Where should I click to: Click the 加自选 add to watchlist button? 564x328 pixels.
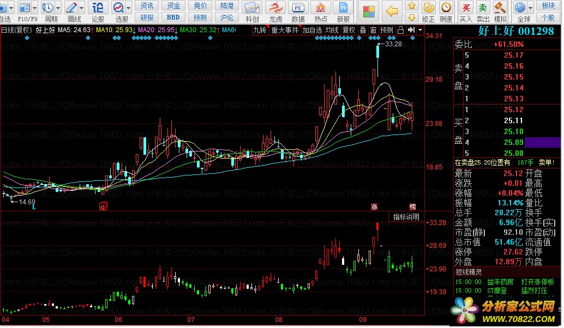click(x=312, y=30)
